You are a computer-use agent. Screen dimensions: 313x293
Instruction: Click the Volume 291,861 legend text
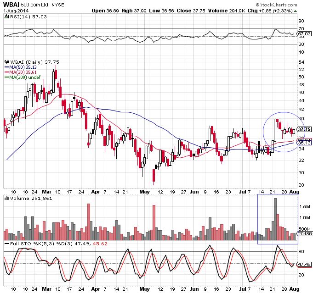point(31,198)
